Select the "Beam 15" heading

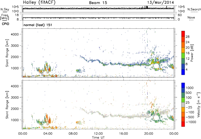(98, 3)
